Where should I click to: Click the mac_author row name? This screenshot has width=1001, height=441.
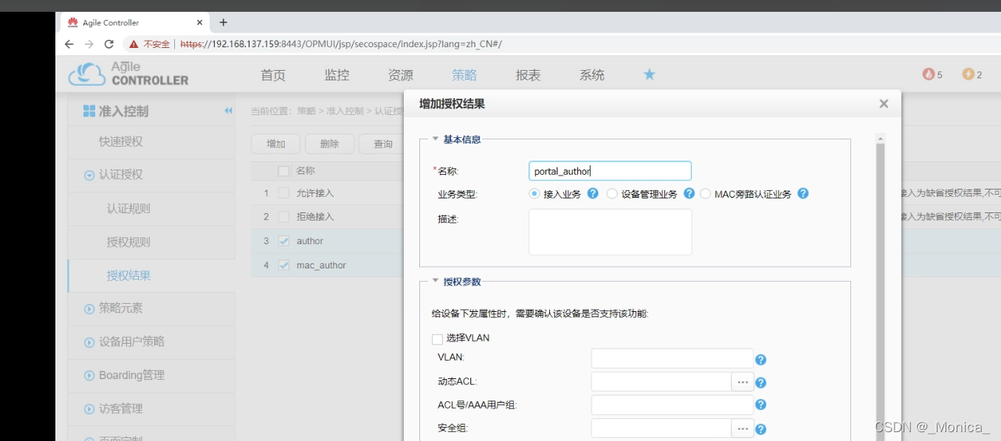click(321, 265)
